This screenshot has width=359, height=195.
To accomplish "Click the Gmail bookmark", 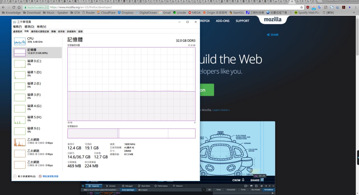I will (165, 13).
